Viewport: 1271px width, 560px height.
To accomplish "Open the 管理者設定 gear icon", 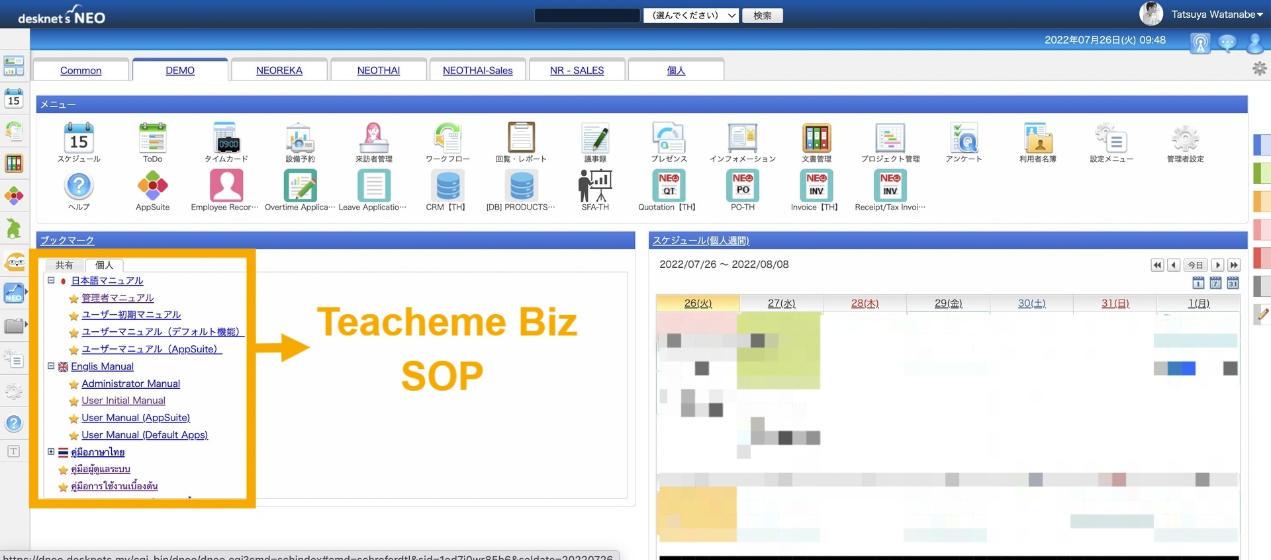I will [x=1185, y=137].
